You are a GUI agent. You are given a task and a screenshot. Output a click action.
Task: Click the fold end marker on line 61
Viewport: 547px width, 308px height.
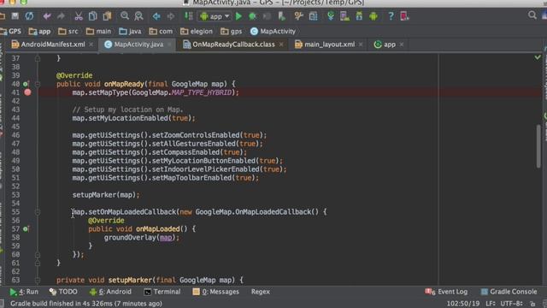(38, 263)
